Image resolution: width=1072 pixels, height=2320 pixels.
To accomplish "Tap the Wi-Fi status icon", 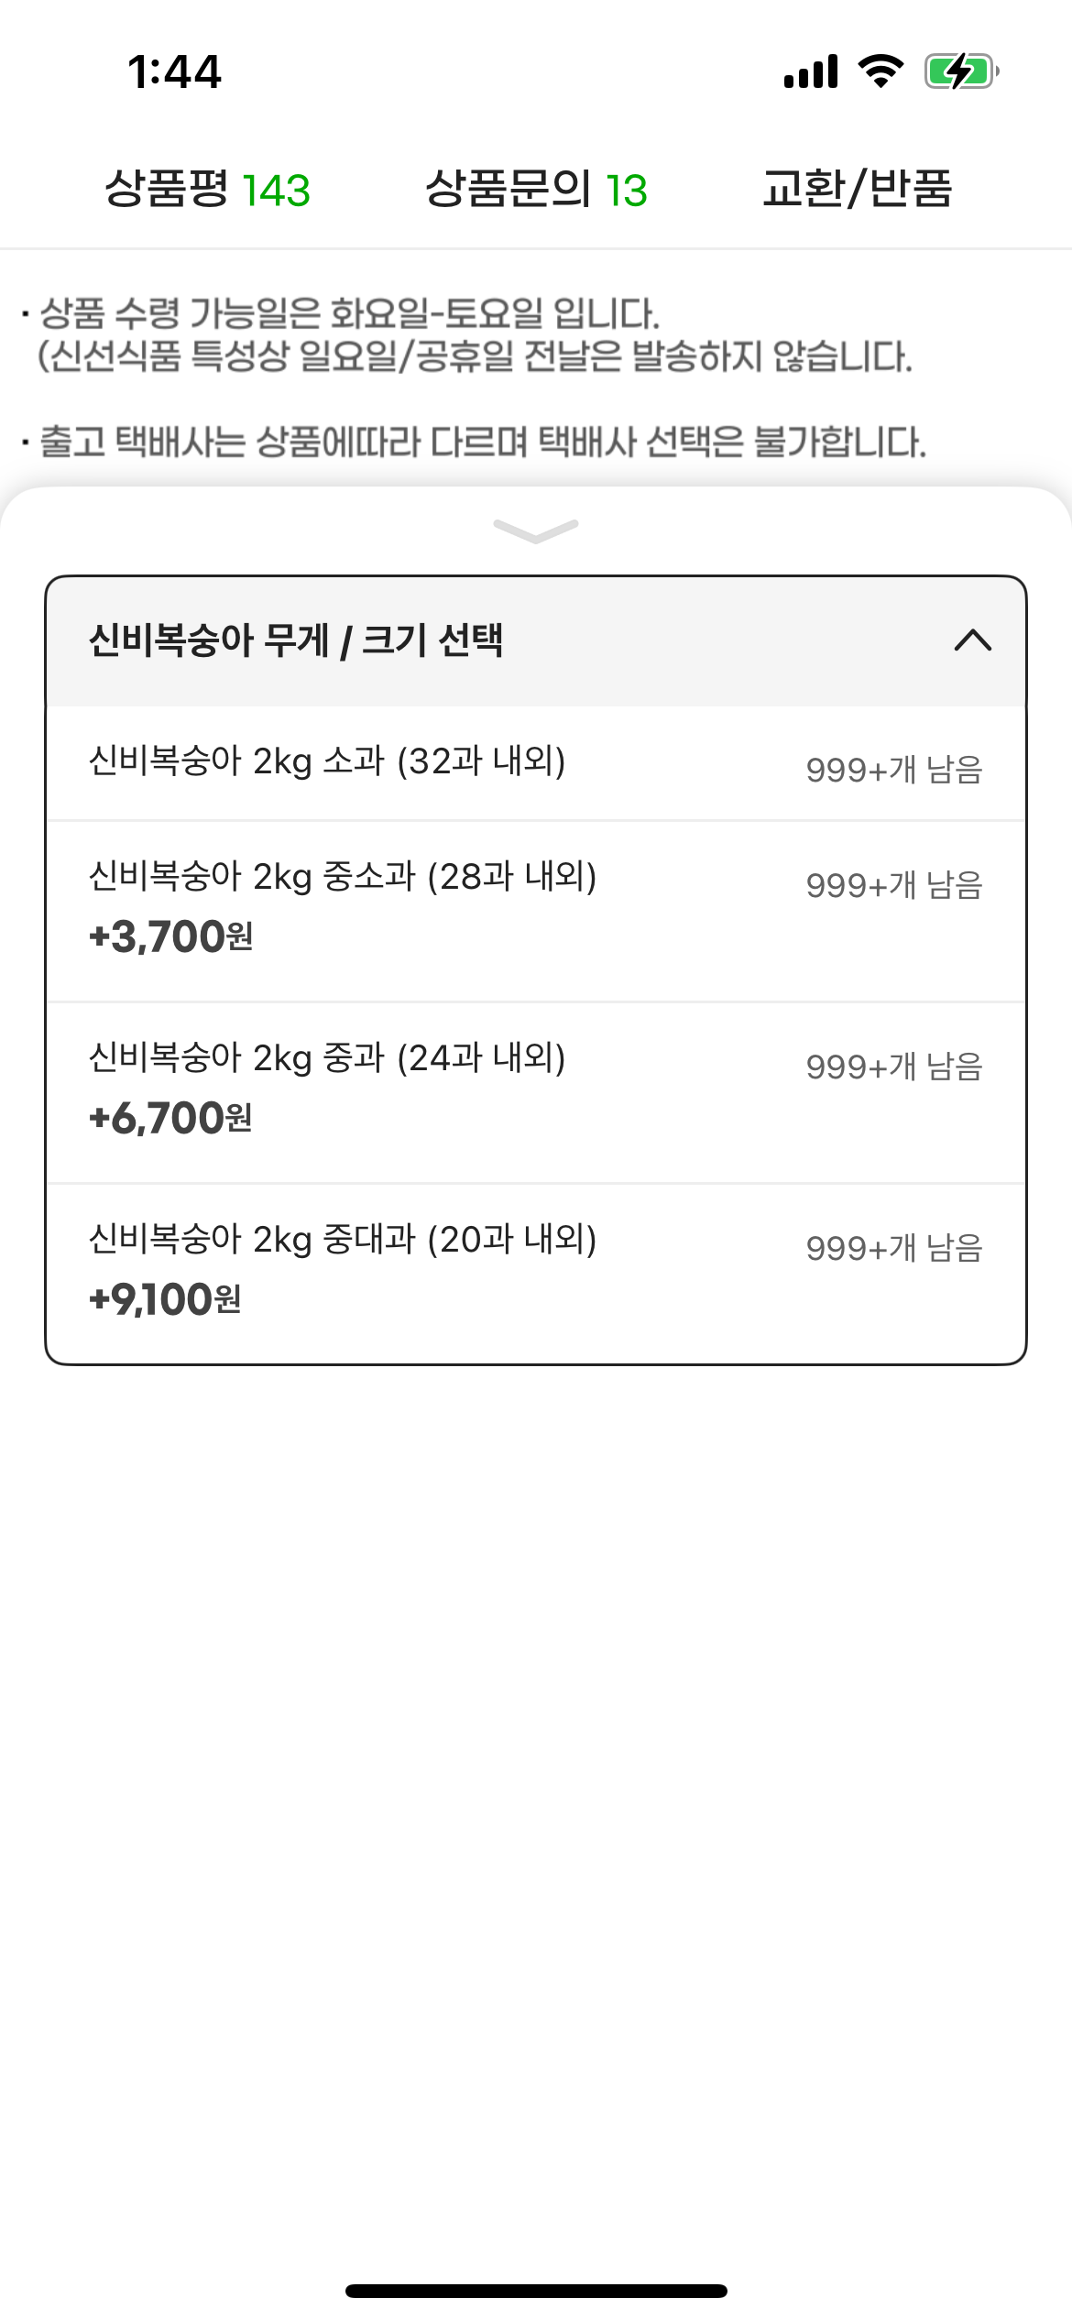I will [x=881, y=71].
